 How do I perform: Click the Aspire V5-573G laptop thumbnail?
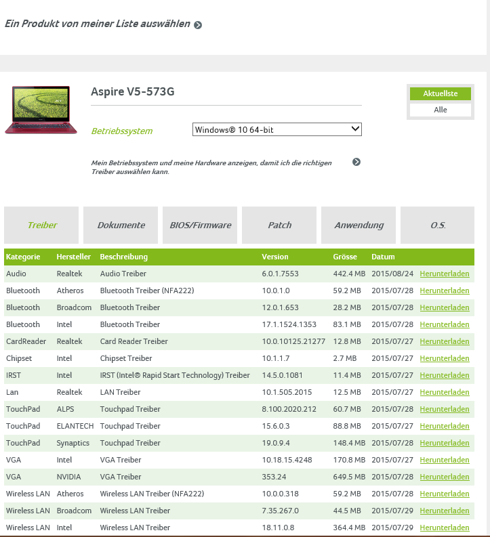pos(41,110)
